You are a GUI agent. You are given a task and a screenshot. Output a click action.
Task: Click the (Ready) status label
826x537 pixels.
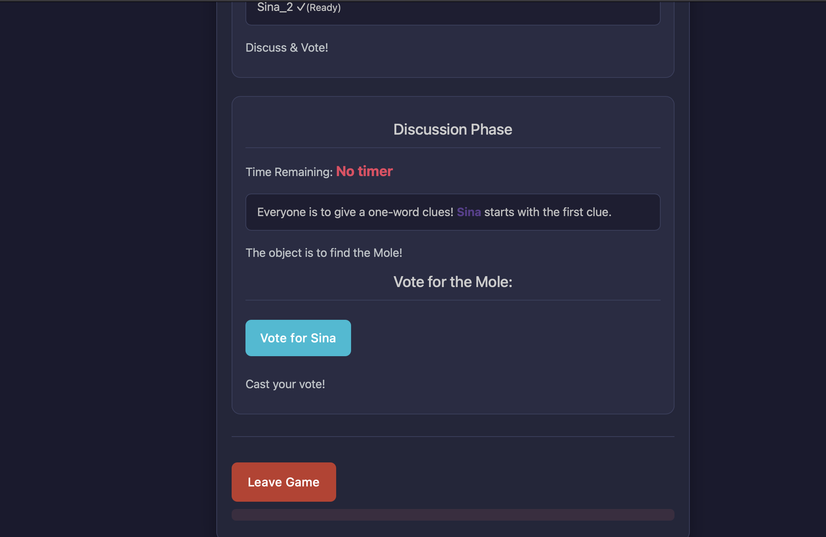pyautogui.click(x=324, y=8)
